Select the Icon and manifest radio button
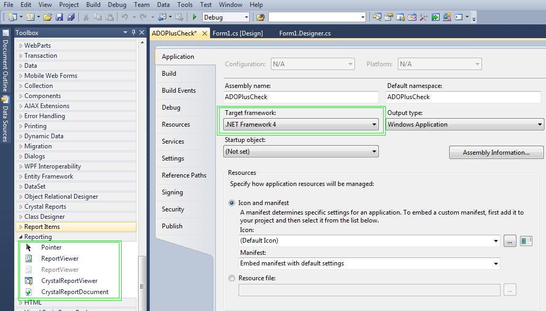The image size is (546, 311). pyautogui.click(x=232, y=203)
